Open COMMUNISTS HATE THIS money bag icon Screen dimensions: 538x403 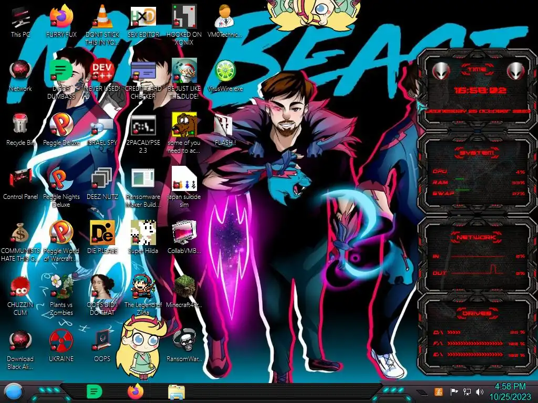click(x=20, y=241)
